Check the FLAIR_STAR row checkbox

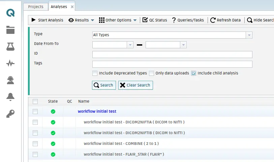35,154
